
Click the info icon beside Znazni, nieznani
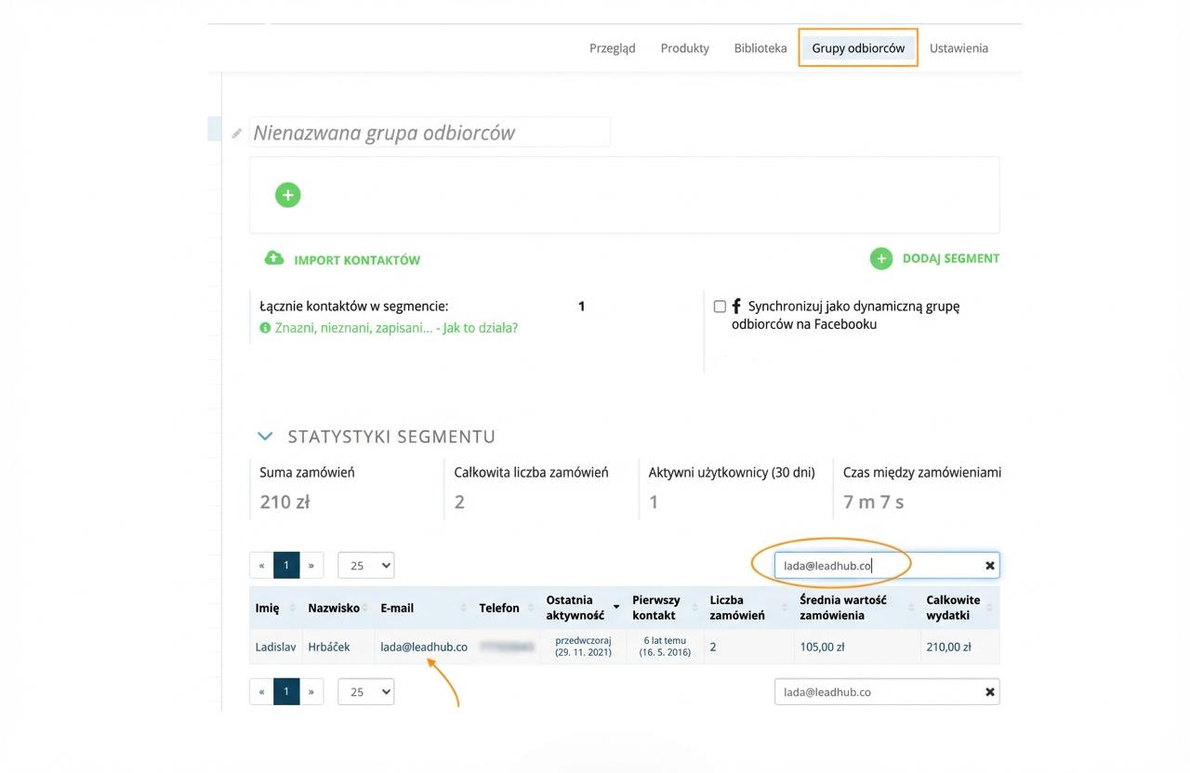coord(265,328)
